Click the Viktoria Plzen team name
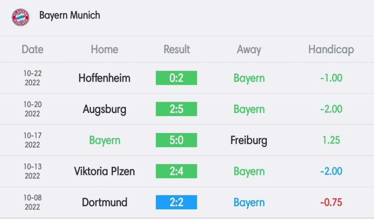This screenshot has width=374, height=219. tap(104, 171)
